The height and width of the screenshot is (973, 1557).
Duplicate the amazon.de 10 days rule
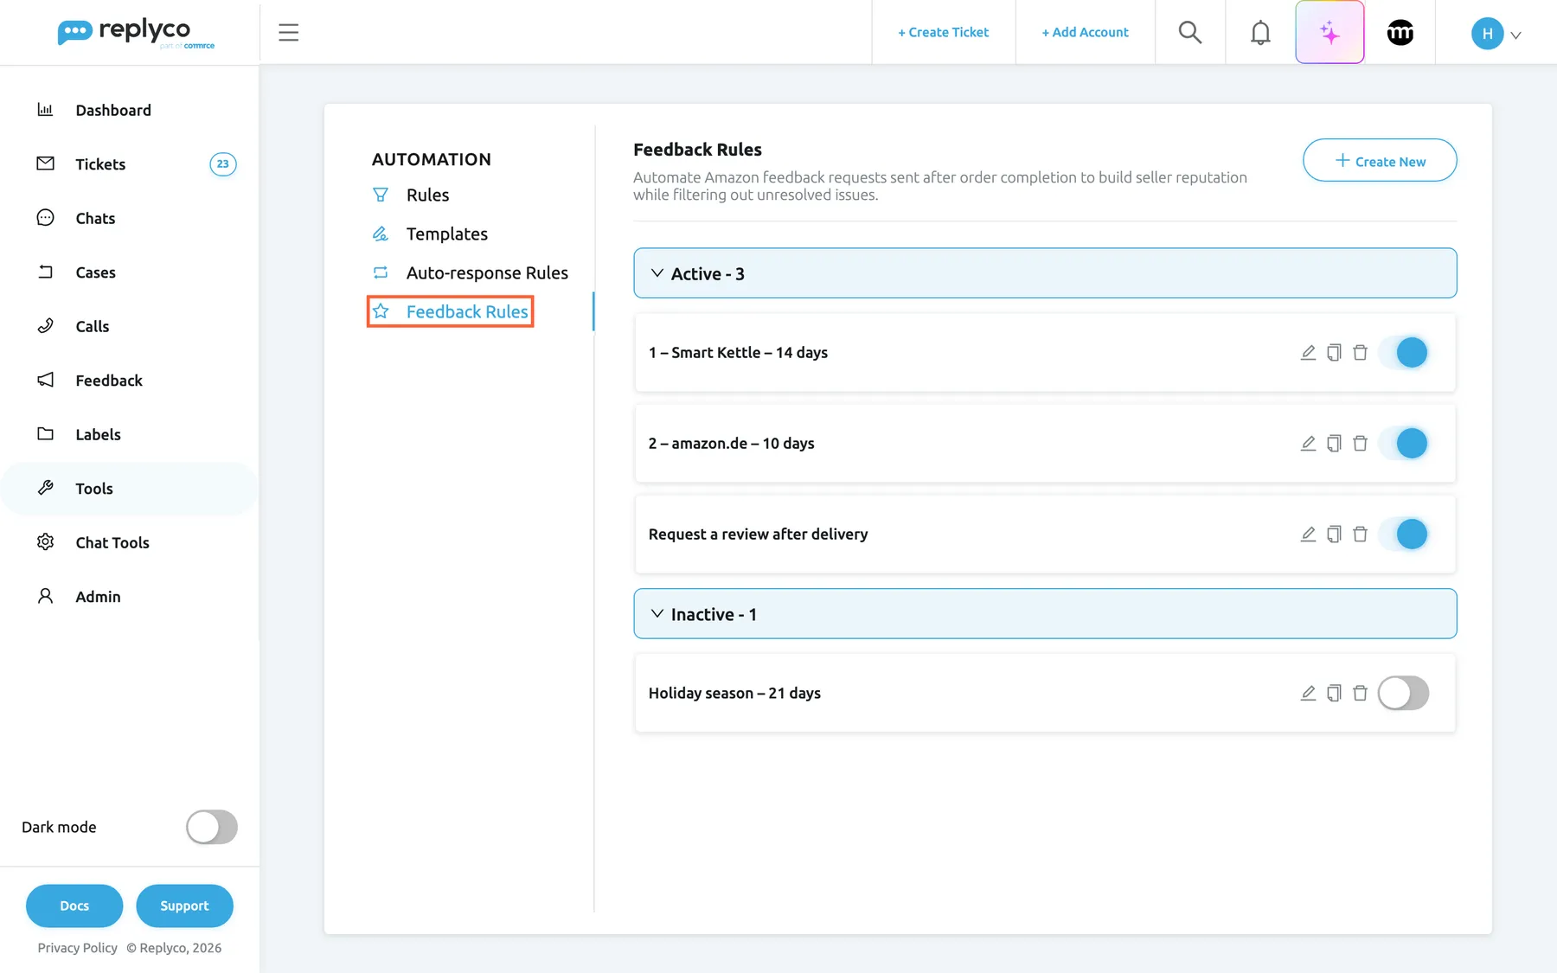tap(1334, 444)
